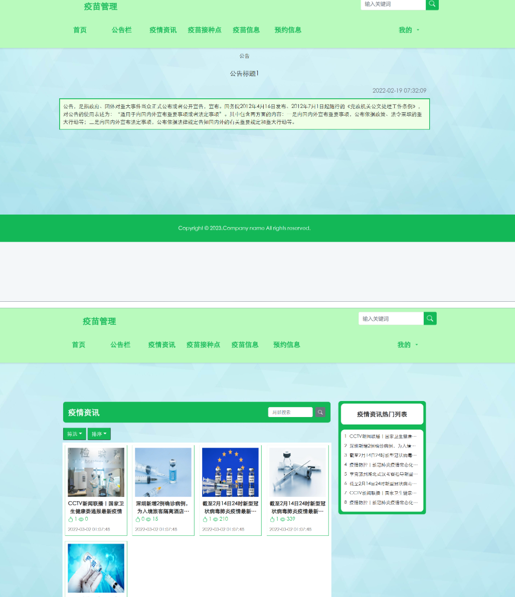Viewport: 515px width, 597px height.
Task: Open 疫情资讯 in the top page navbar
Action: coord(163,30)
